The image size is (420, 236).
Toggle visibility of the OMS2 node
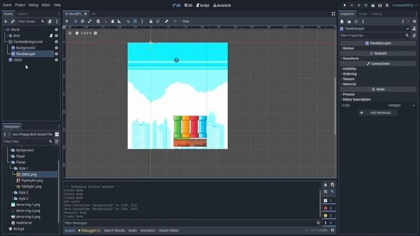56,60
